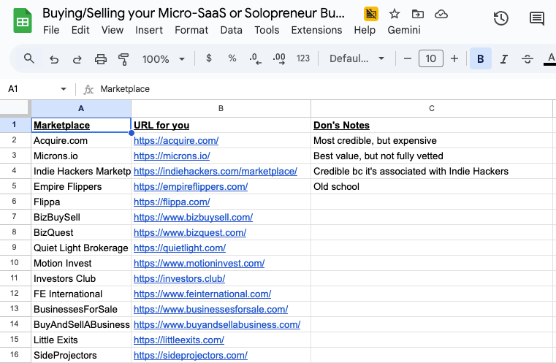Open the littleexits.com link
556x363 pixels.
coord(179,340)
